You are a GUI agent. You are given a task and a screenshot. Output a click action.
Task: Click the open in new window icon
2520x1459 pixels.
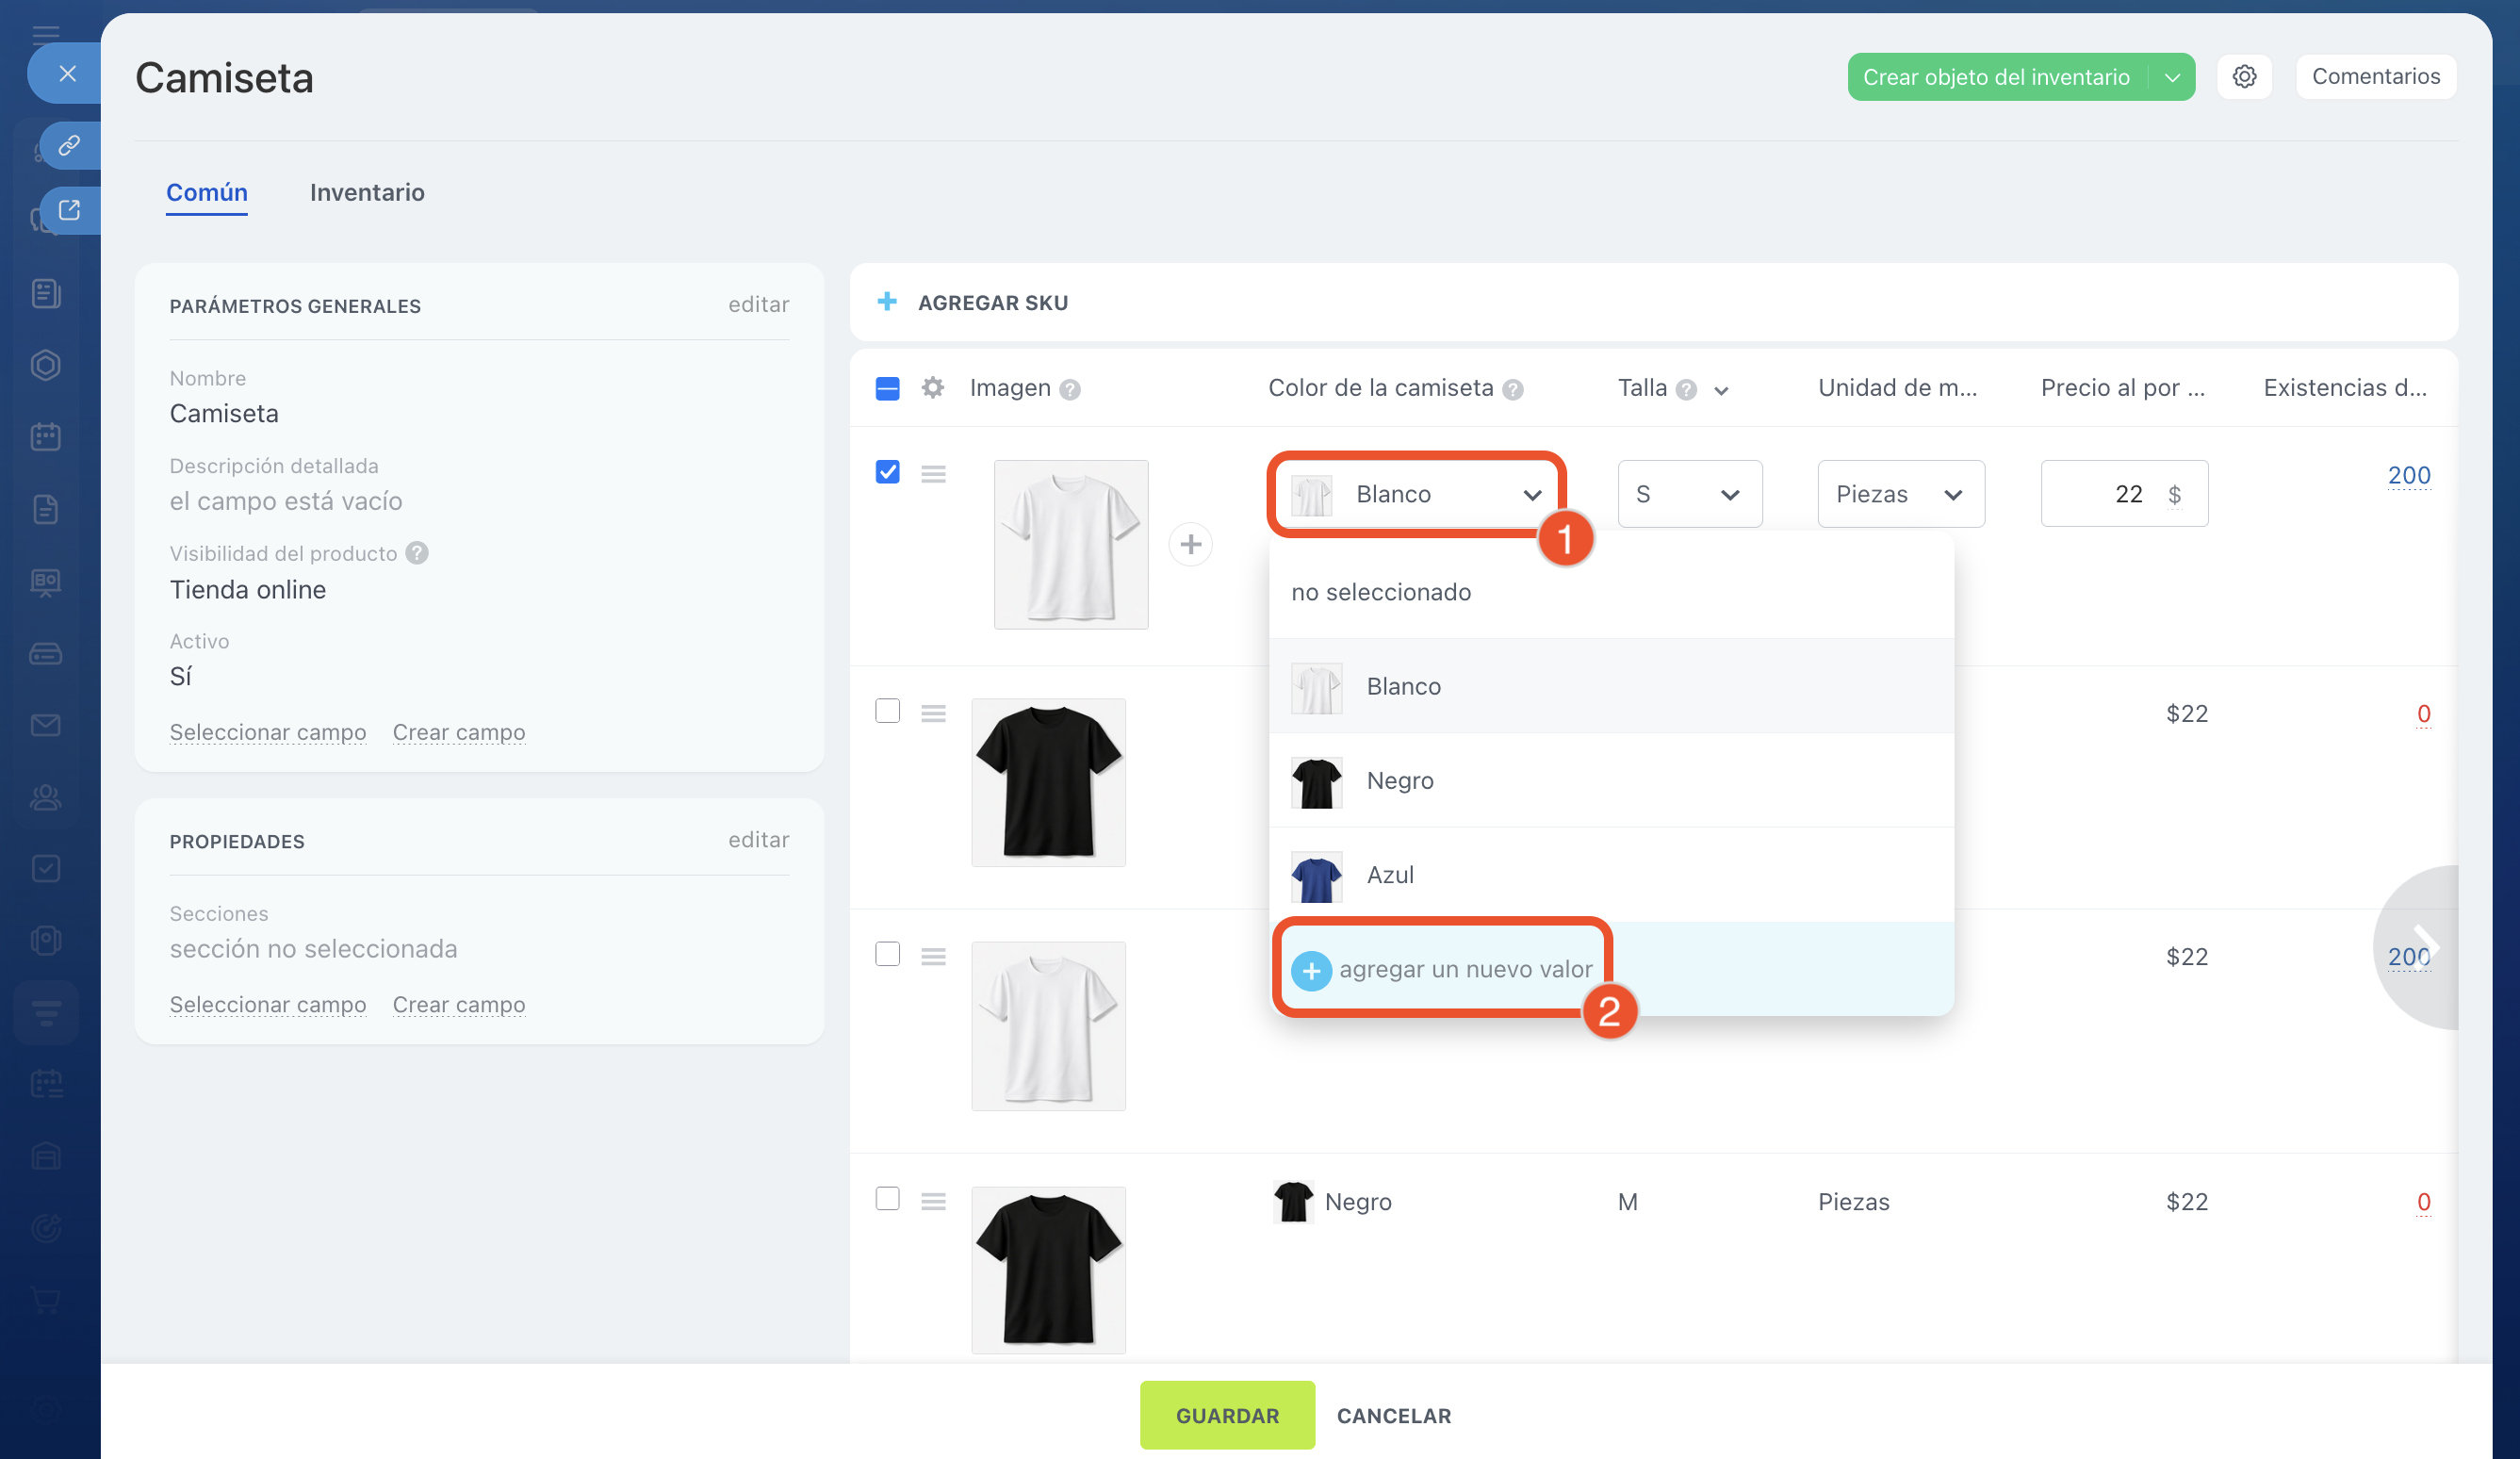(x=69, y=211)
